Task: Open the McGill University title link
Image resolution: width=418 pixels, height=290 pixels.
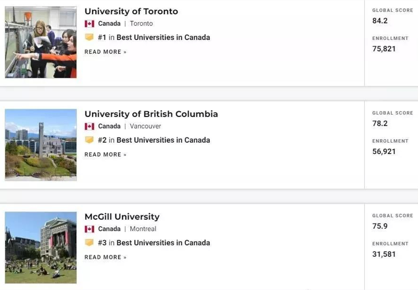Action: (122, 217)
